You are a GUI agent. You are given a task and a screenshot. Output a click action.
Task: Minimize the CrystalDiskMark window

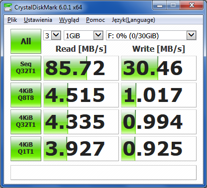160,6
